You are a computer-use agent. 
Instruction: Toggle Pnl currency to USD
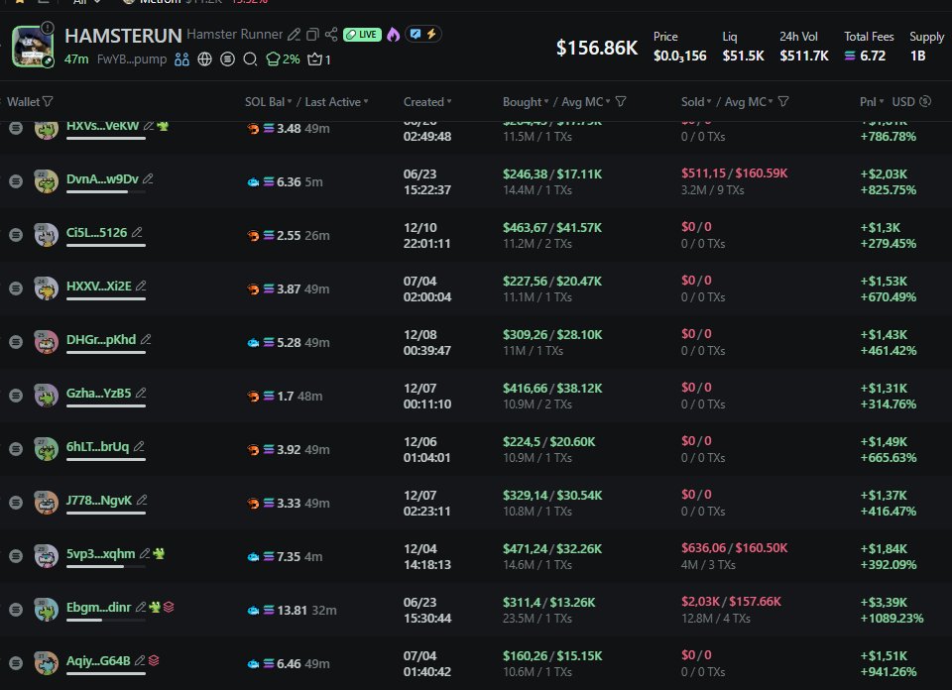pos(910,101)
